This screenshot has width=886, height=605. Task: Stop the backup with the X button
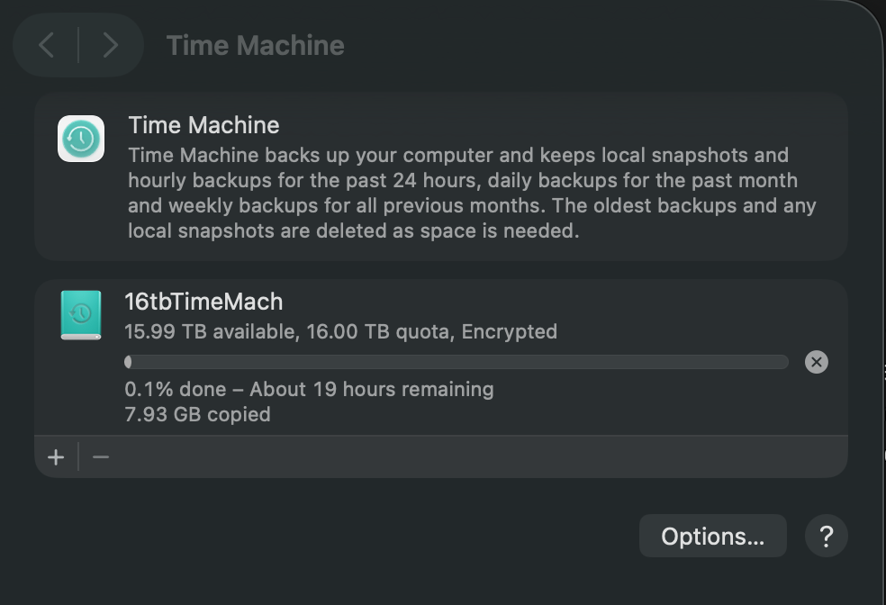[x=816, y=362]
